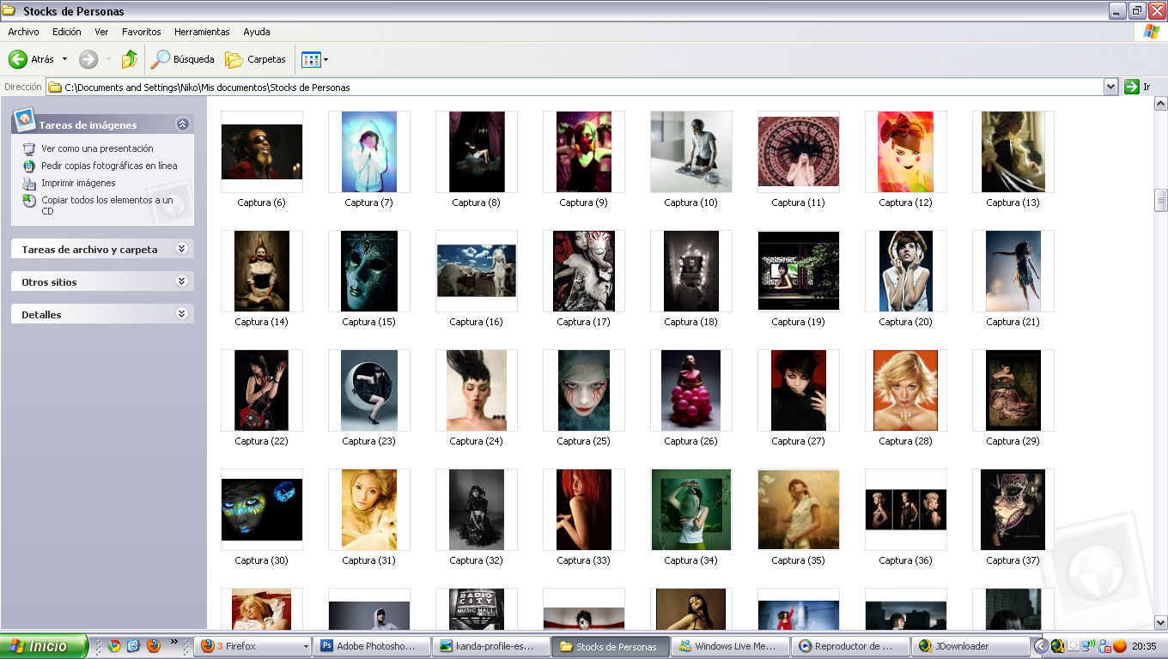The image size is (1168, 659).
Task: Click the vertical scrollbar thumb
Action: (1160, 200)
